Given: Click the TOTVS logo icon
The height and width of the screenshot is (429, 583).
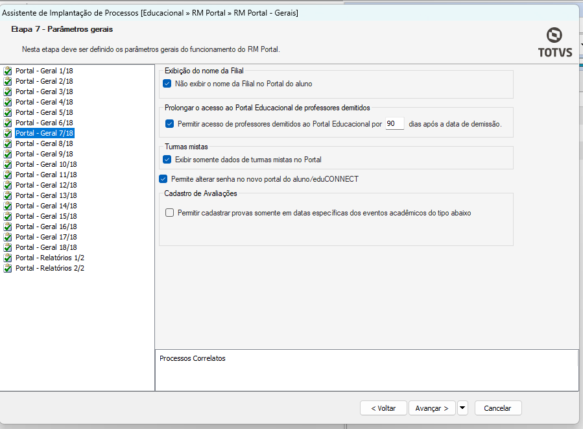Looking at the screenshot, I should [x=555, y=34].
